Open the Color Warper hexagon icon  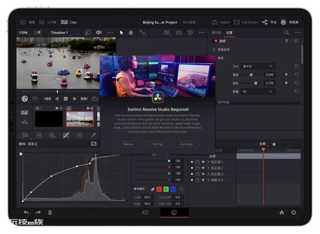coord(80,135)
